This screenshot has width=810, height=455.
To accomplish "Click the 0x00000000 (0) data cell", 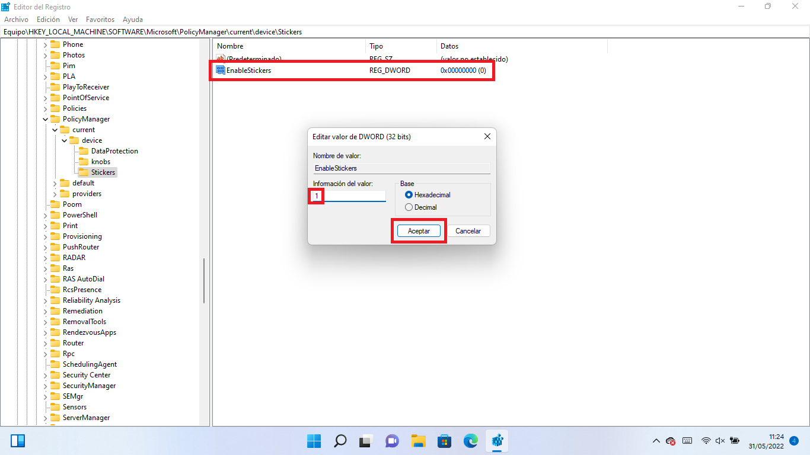I will click(x=463, y=70).
